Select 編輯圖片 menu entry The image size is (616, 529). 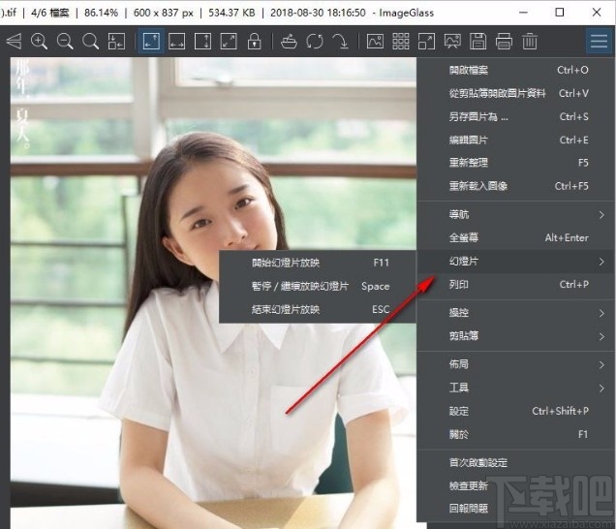(x=516, y=140)
